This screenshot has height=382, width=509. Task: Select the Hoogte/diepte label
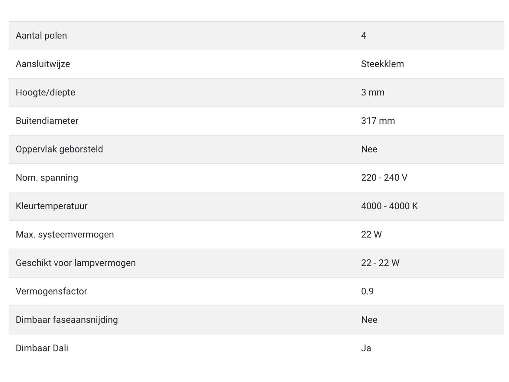(45, 92)
